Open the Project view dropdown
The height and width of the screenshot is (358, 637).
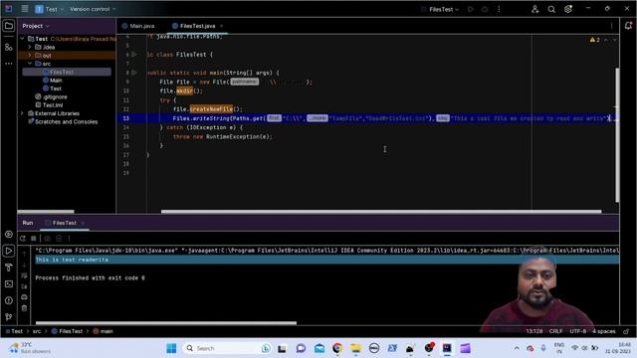[36, 26]
